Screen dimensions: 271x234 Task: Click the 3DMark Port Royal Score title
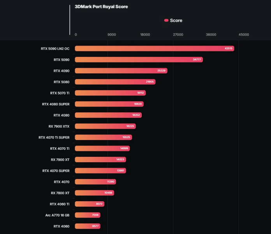point(101,7)
